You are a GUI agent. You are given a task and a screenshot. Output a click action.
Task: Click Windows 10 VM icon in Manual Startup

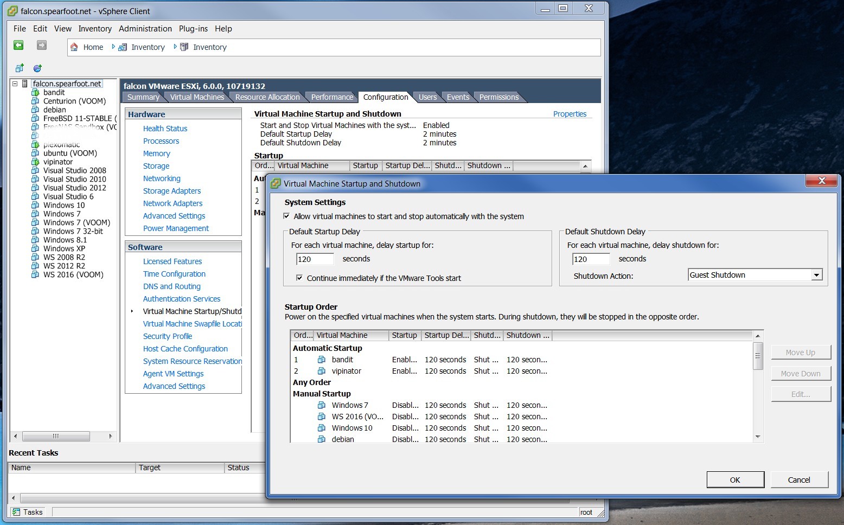click(322, 428)
